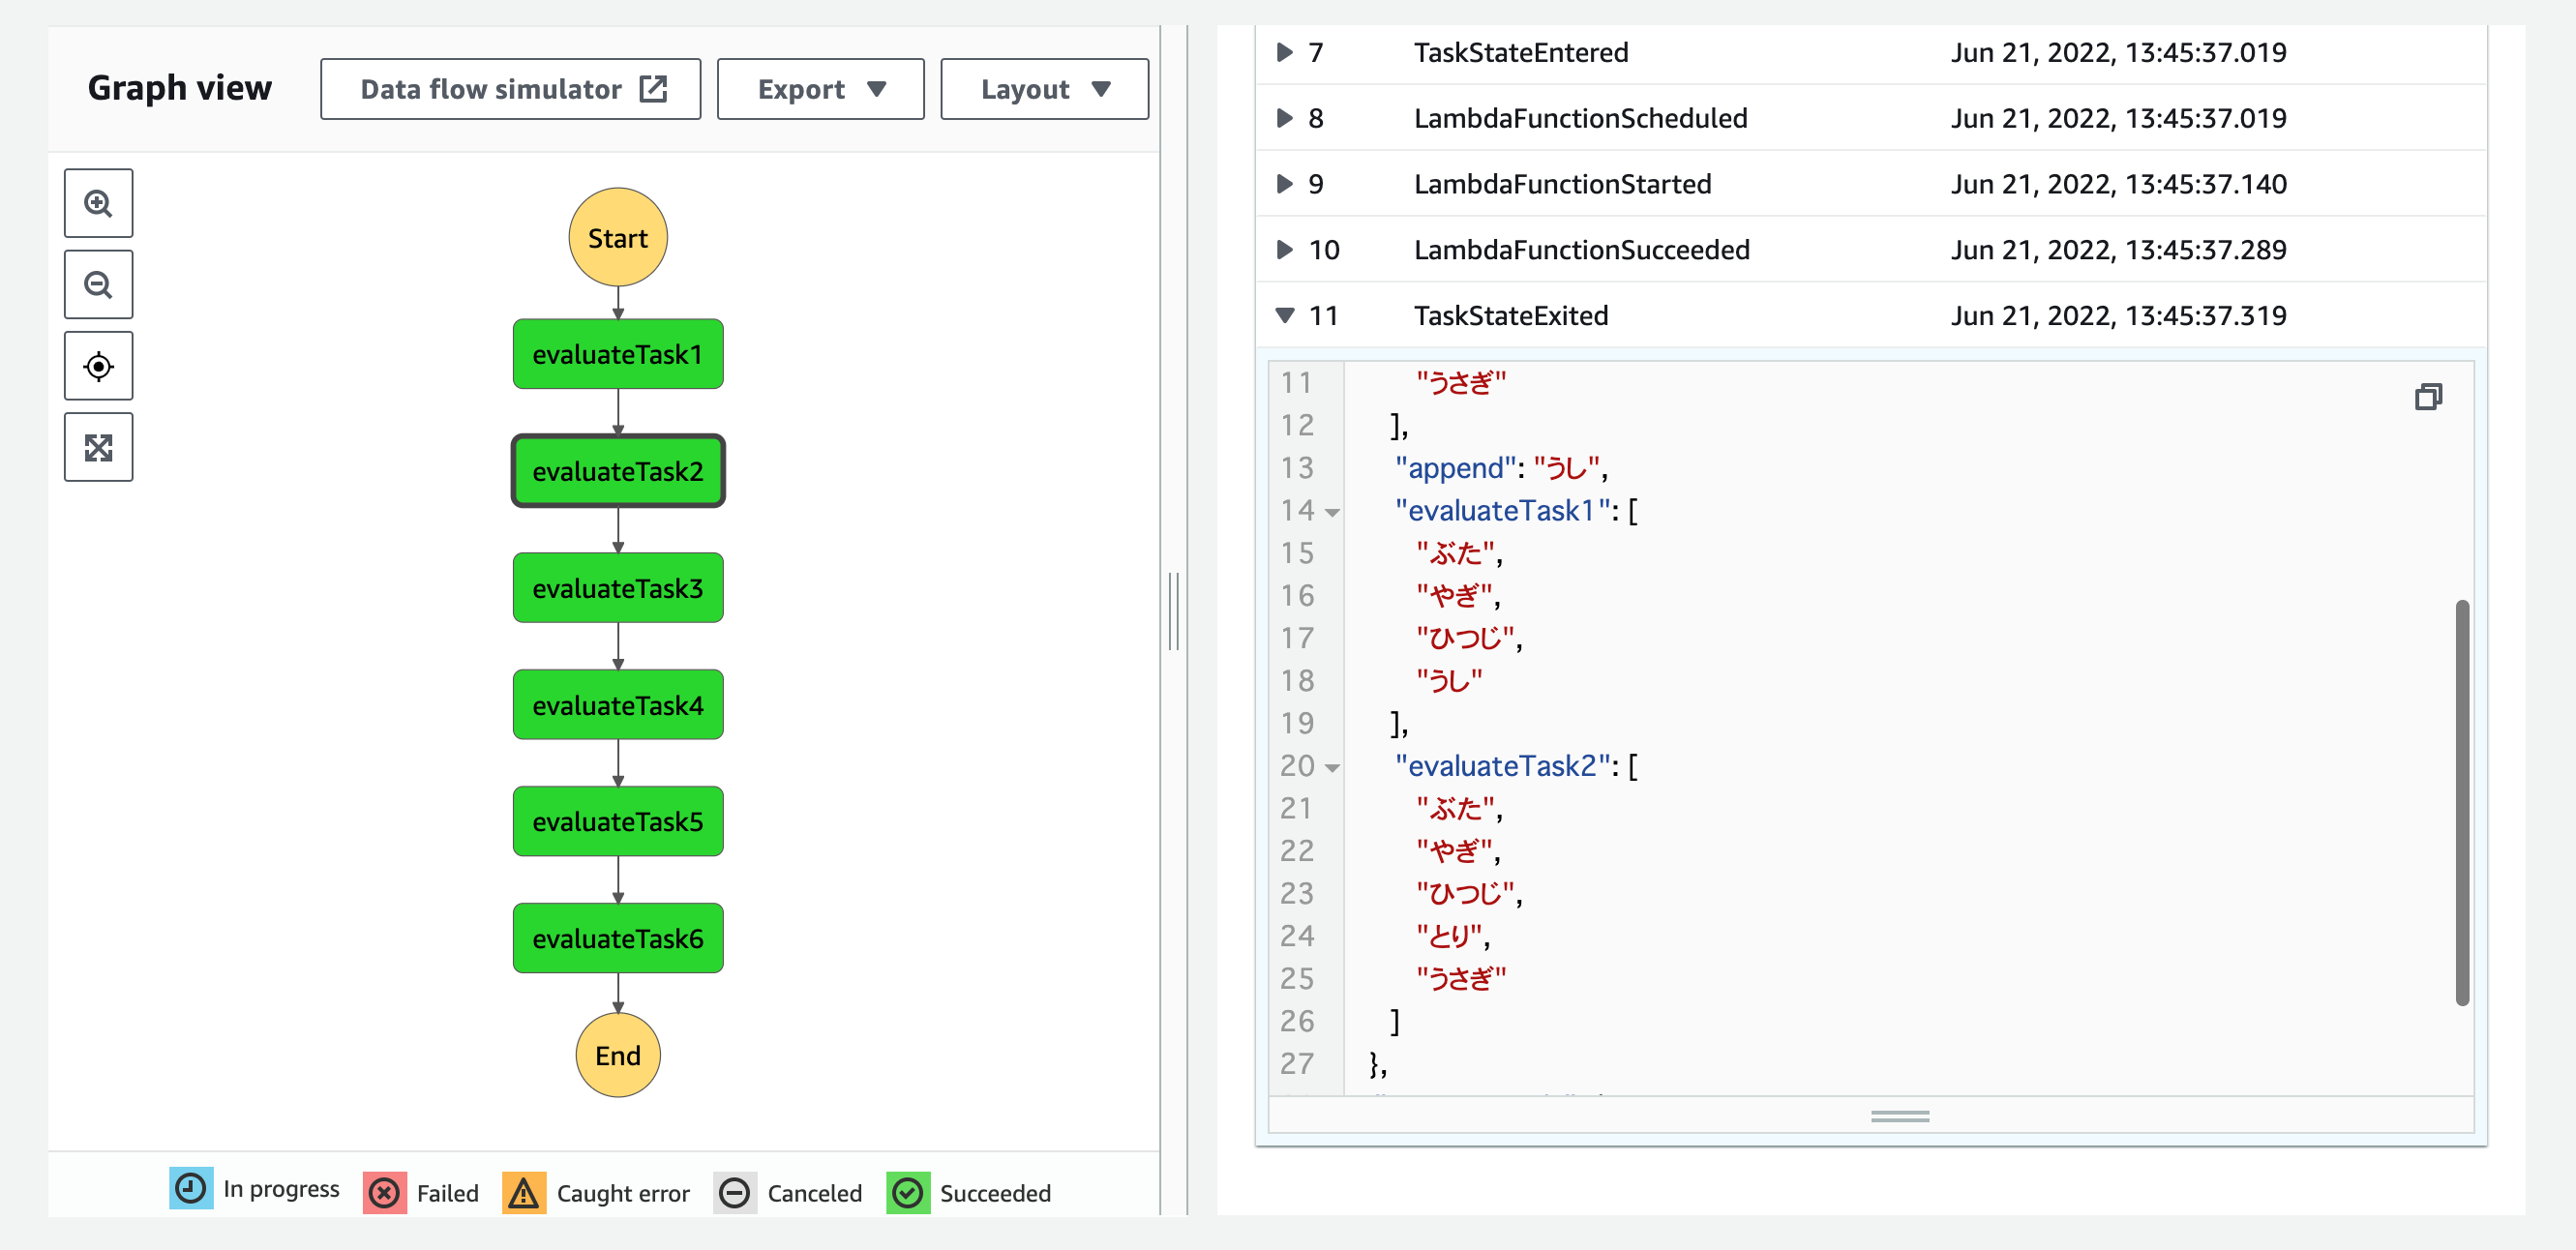Copy the JSON output using the copy icon

pyautogui.click(x=2428, y=397)
